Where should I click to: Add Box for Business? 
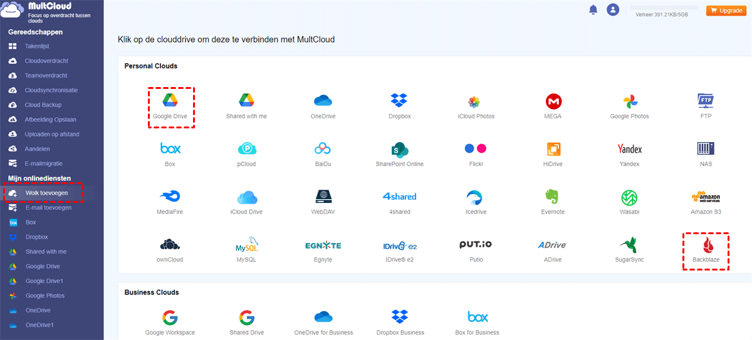click(477, 322)
